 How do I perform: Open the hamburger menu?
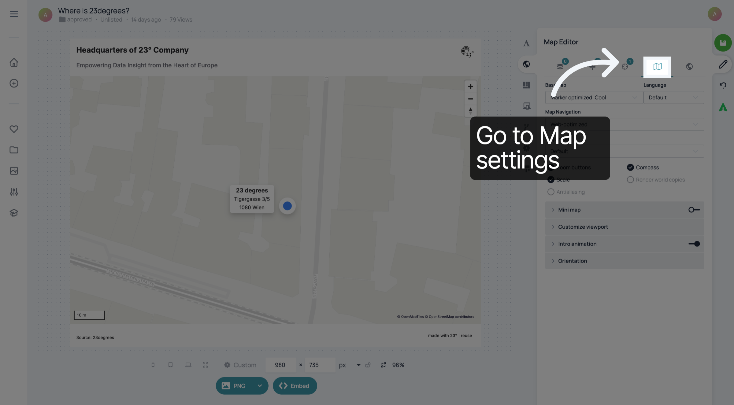point(14,14)
